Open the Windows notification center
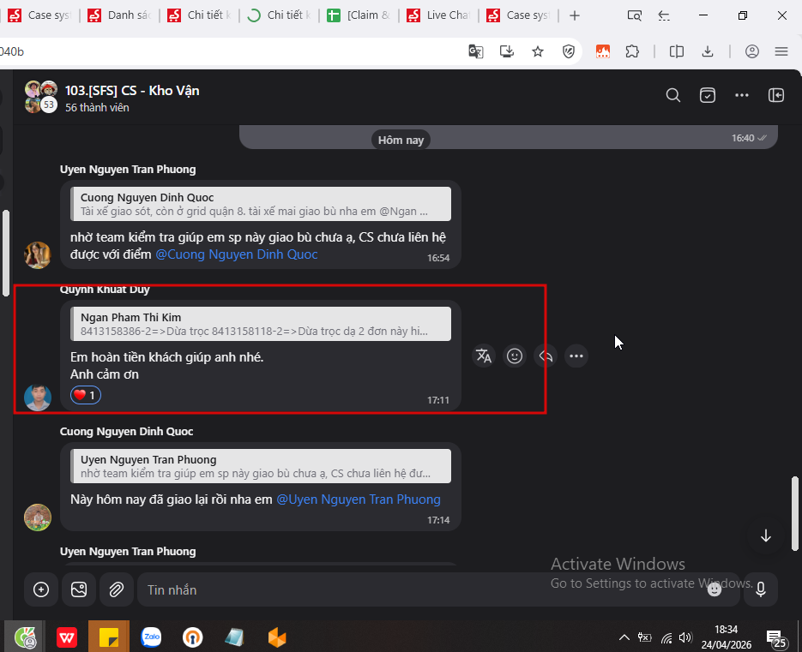The height and width of the screenshot is (652, 802). (x=776, y=637)
